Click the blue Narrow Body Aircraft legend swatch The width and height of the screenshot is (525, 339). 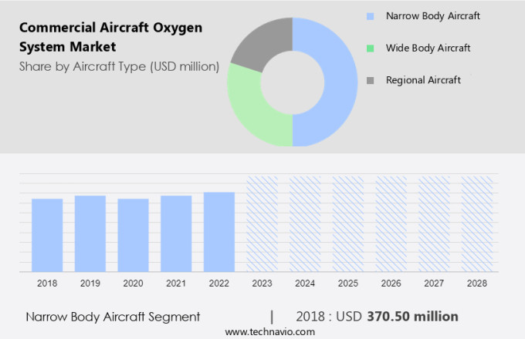371,15
